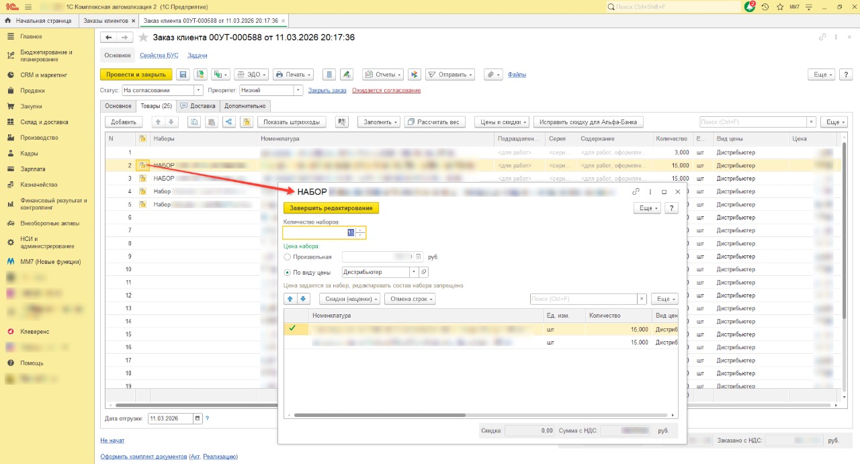The image size is (860, 464).
Task: Click the Свойства БУС link
Action: (159, 56)
